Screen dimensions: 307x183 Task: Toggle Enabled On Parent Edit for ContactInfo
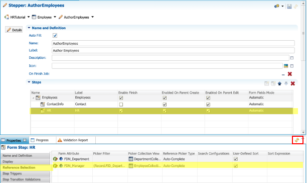tap(208, 105)
